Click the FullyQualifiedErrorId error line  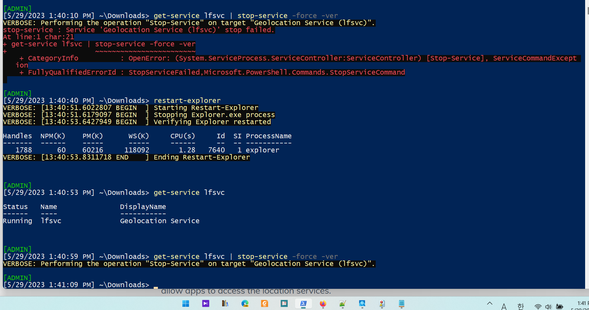(x=212, y=72)
